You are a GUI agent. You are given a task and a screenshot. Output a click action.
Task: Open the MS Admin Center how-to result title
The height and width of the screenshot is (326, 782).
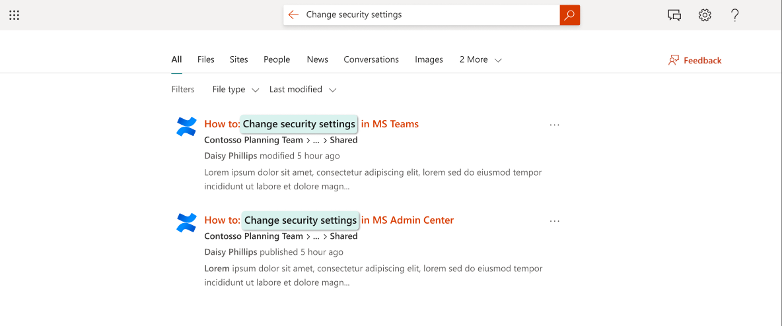coord(329,220)
